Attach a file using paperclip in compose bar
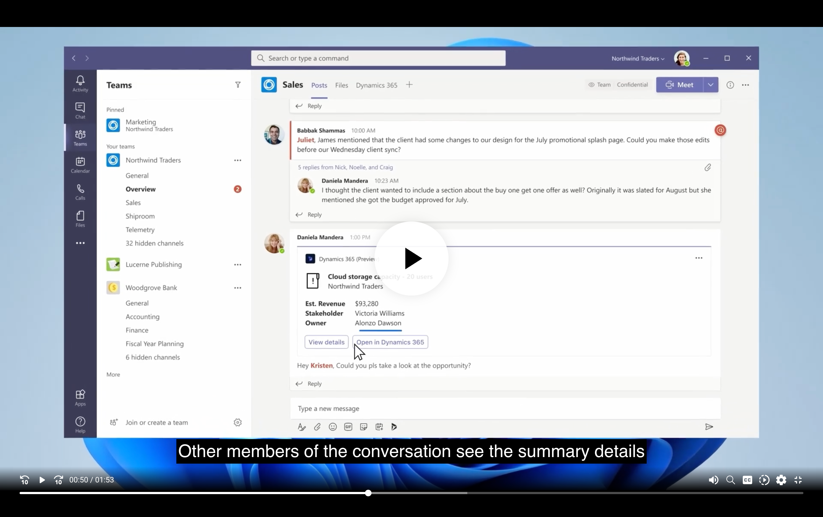Screen dimensions: 823x517 coord(317,427)
